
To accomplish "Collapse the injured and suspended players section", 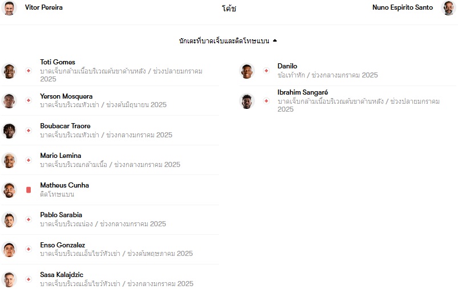I will pos(228,41).
